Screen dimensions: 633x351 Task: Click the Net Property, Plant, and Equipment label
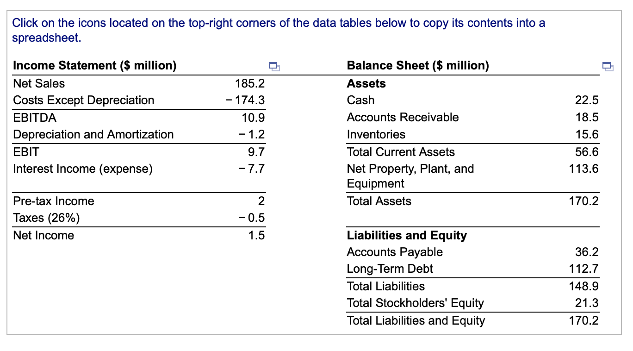[x=410, y=176]
